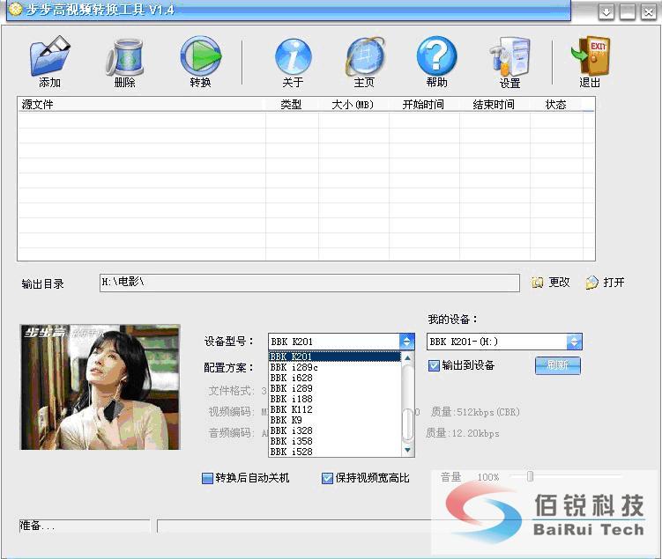The image size is (662, 559).
Task: Click the title bar tray-minimize arrow button
Action: [606, 11]
